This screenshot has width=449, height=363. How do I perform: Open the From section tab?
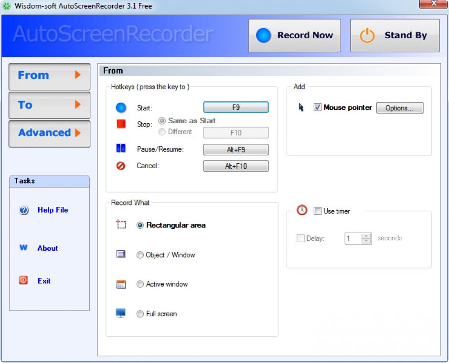click(50, 77)
